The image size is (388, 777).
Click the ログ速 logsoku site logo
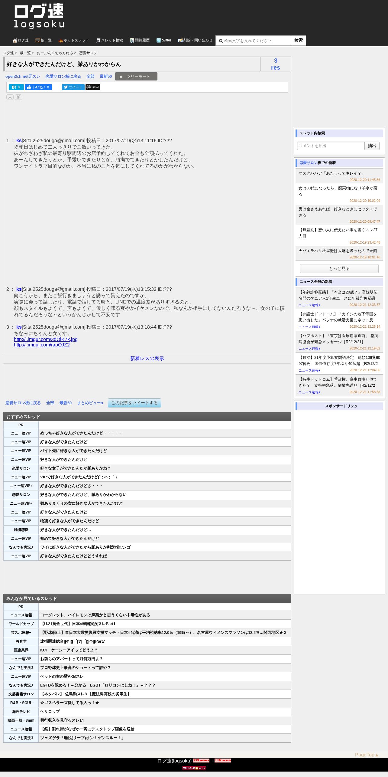tap(39, 16)
